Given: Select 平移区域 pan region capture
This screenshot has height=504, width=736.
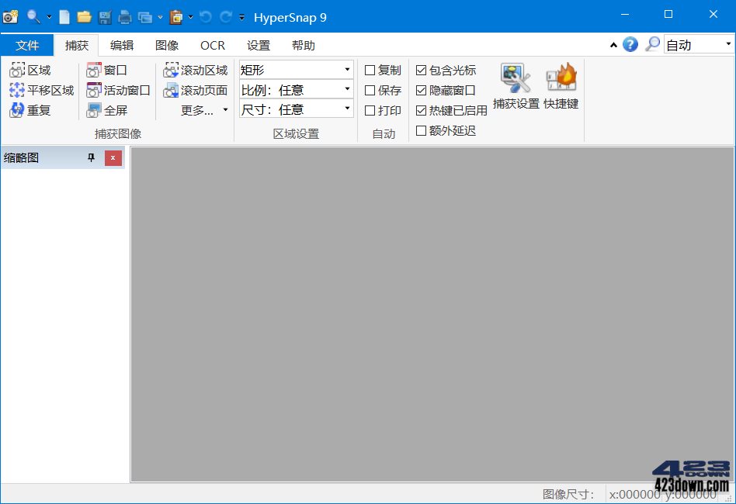Looking at the screenshot, I should pyautogui.click(x=42, y=90).
